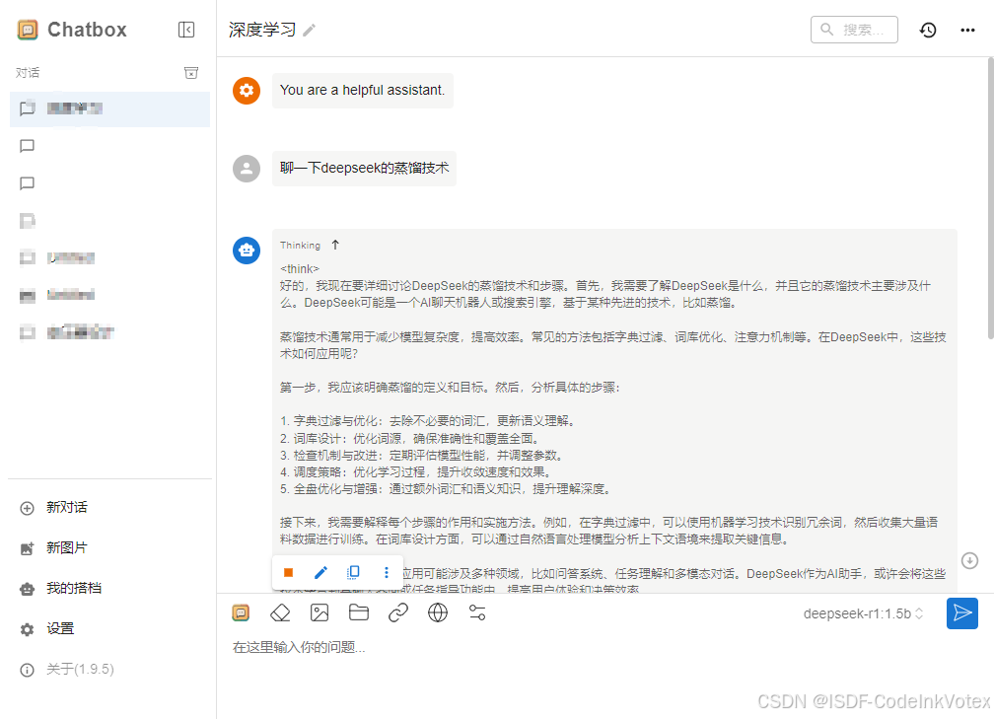Image resolution: width=994 pixels, height=719 pixels.
Task: Click the orange system prompt gear avatar
Action: pyautogui.click(x=247, y=91)
